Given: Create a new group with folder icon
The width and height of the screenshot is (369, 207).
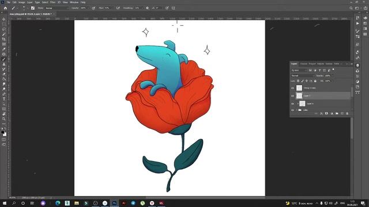Looking at the screenshot, I should [x=337, y=114].
